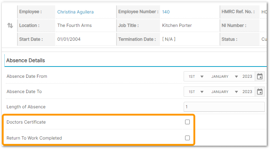Expand the day dropdown for Absence Date To

(x=196, y=92)
